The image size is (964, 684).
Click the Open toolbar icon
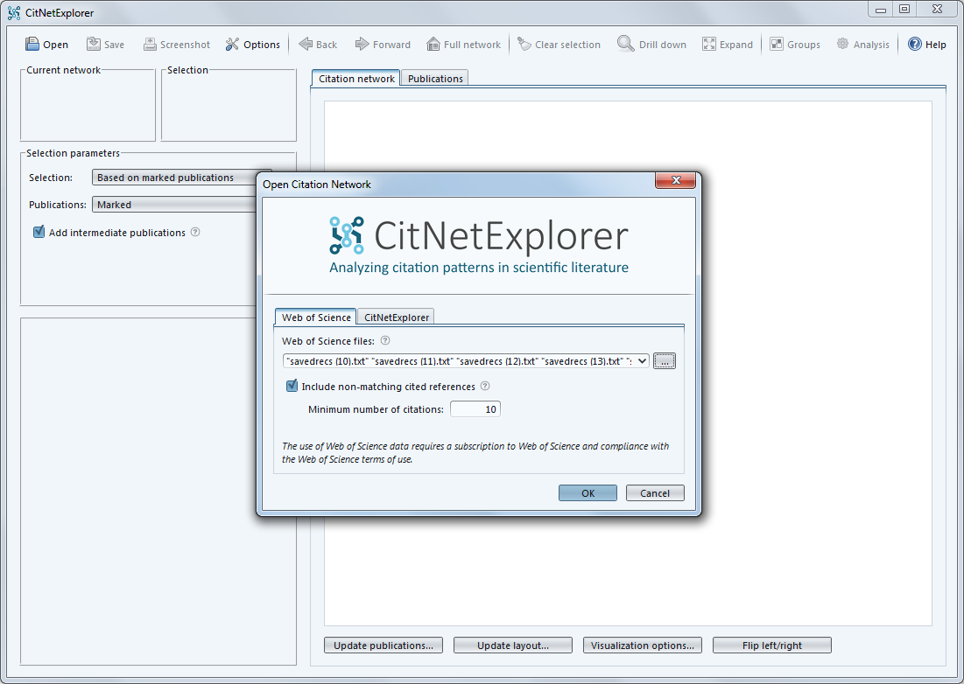tap(32, 45)
